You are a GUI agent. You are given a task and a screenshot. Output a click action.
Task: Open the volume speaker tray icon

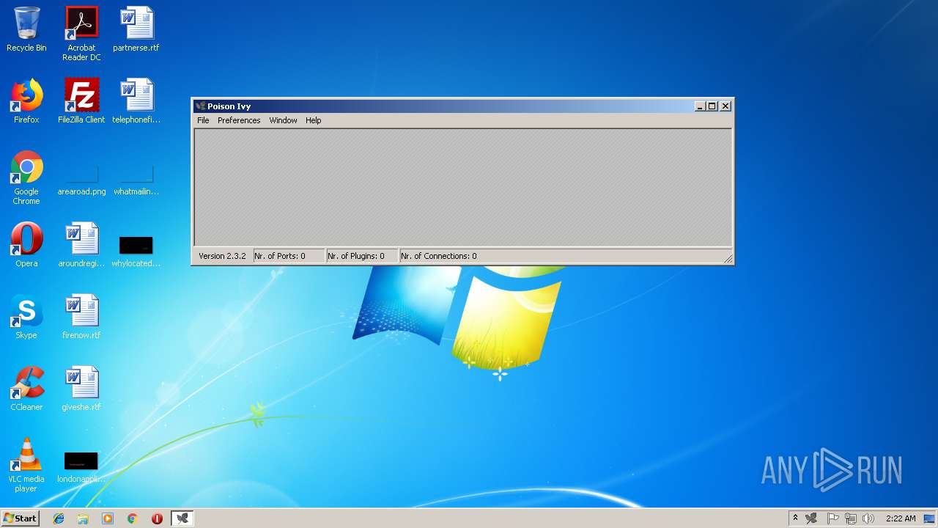click(x=869, y=518)
